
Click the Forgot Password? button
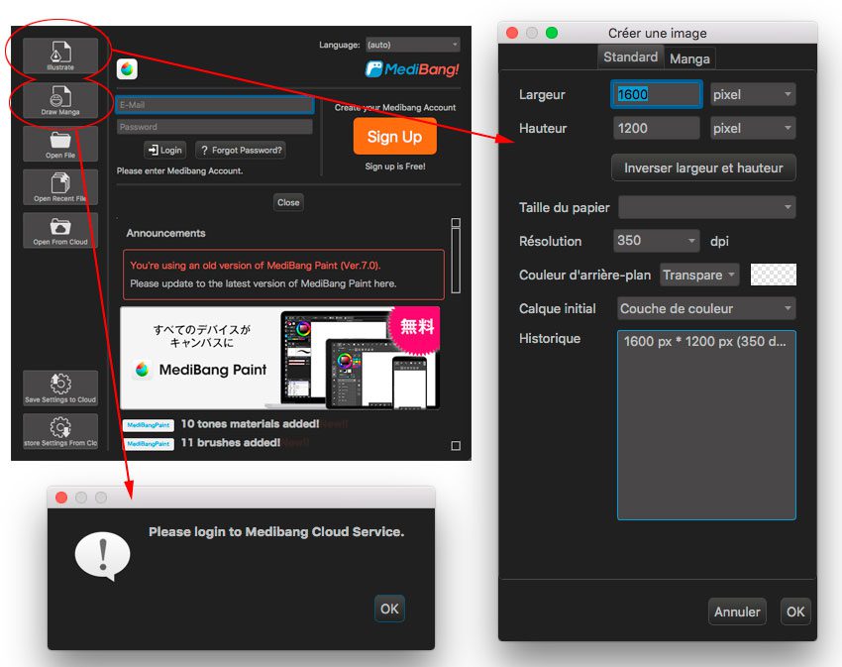(241, 150)
